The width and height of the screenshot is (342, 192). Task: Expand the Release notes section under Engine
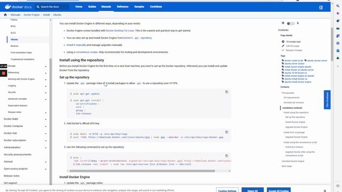pyautogui.click(x=46, y=113)
